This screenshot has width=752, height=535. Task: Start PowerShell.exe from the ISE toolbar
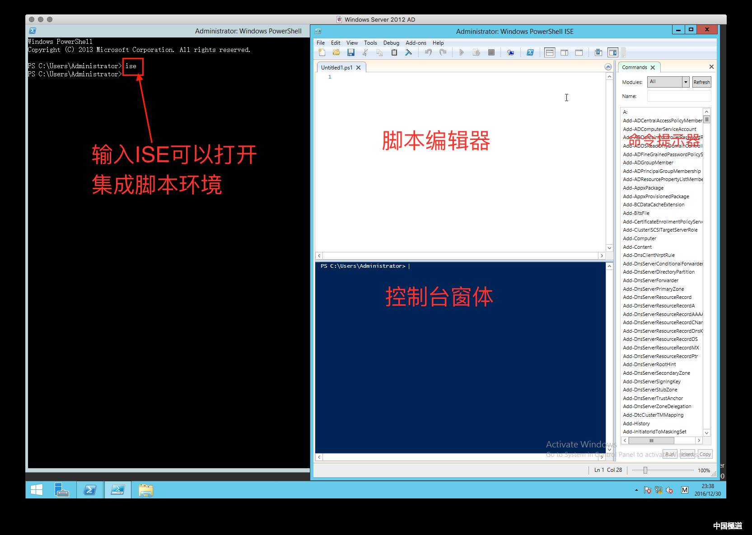pyautogui.click(x=530, y=52)
